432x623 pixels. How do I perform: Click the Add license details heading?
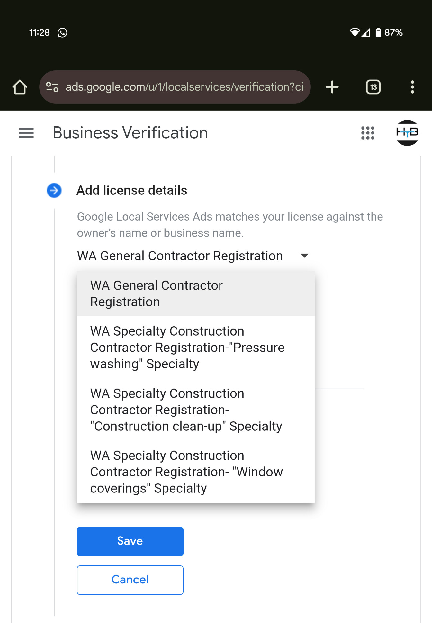132,190
